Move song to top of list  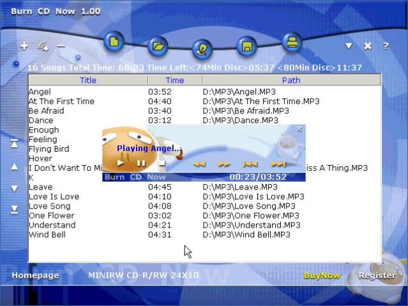coord(14,143)
